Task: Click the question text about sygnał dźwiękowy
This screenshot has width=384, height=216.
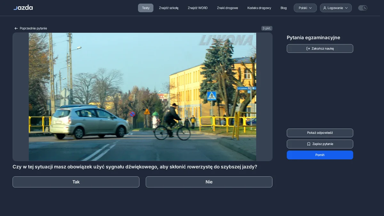Action: (x=135, y=167)
